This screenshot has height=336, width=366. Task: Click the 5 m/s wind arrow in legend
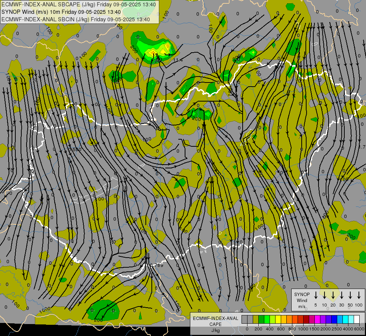pyautogui.click(x=316, y=295)
